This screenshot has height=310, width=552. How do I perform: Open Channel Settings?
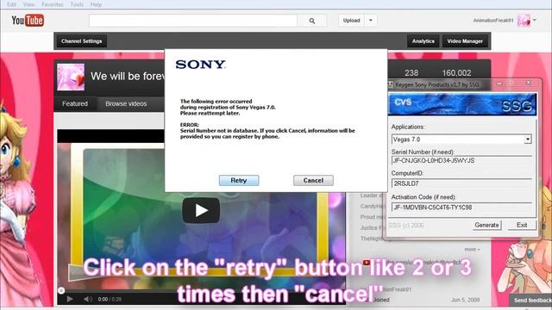tap(81, 41)
